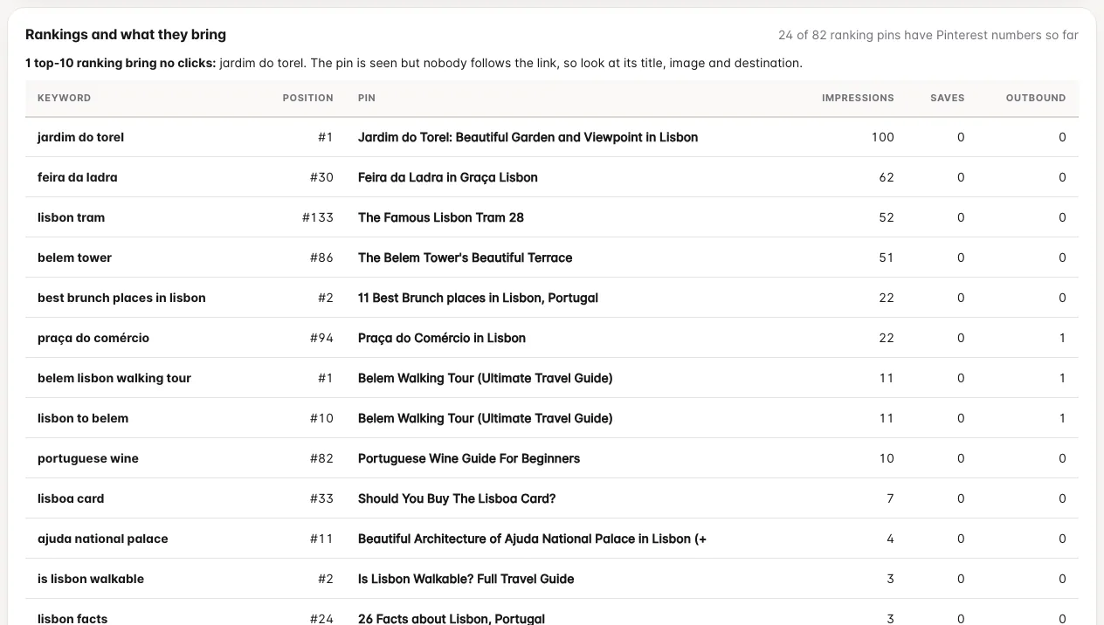Select the 'belem tower' keyword cell
Image resolution: width=1104 pixels, height=625 pixels.
(74, 258)
